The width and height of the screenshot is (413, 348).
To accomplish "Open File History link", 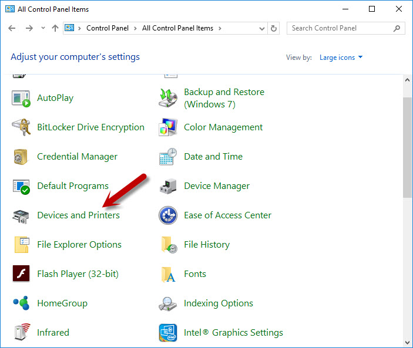I will pos(207,245).
